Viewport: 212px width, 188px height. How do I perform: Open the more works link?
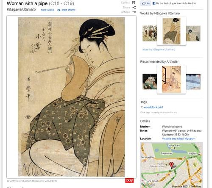pyautogui.click(x=47, y=10)
